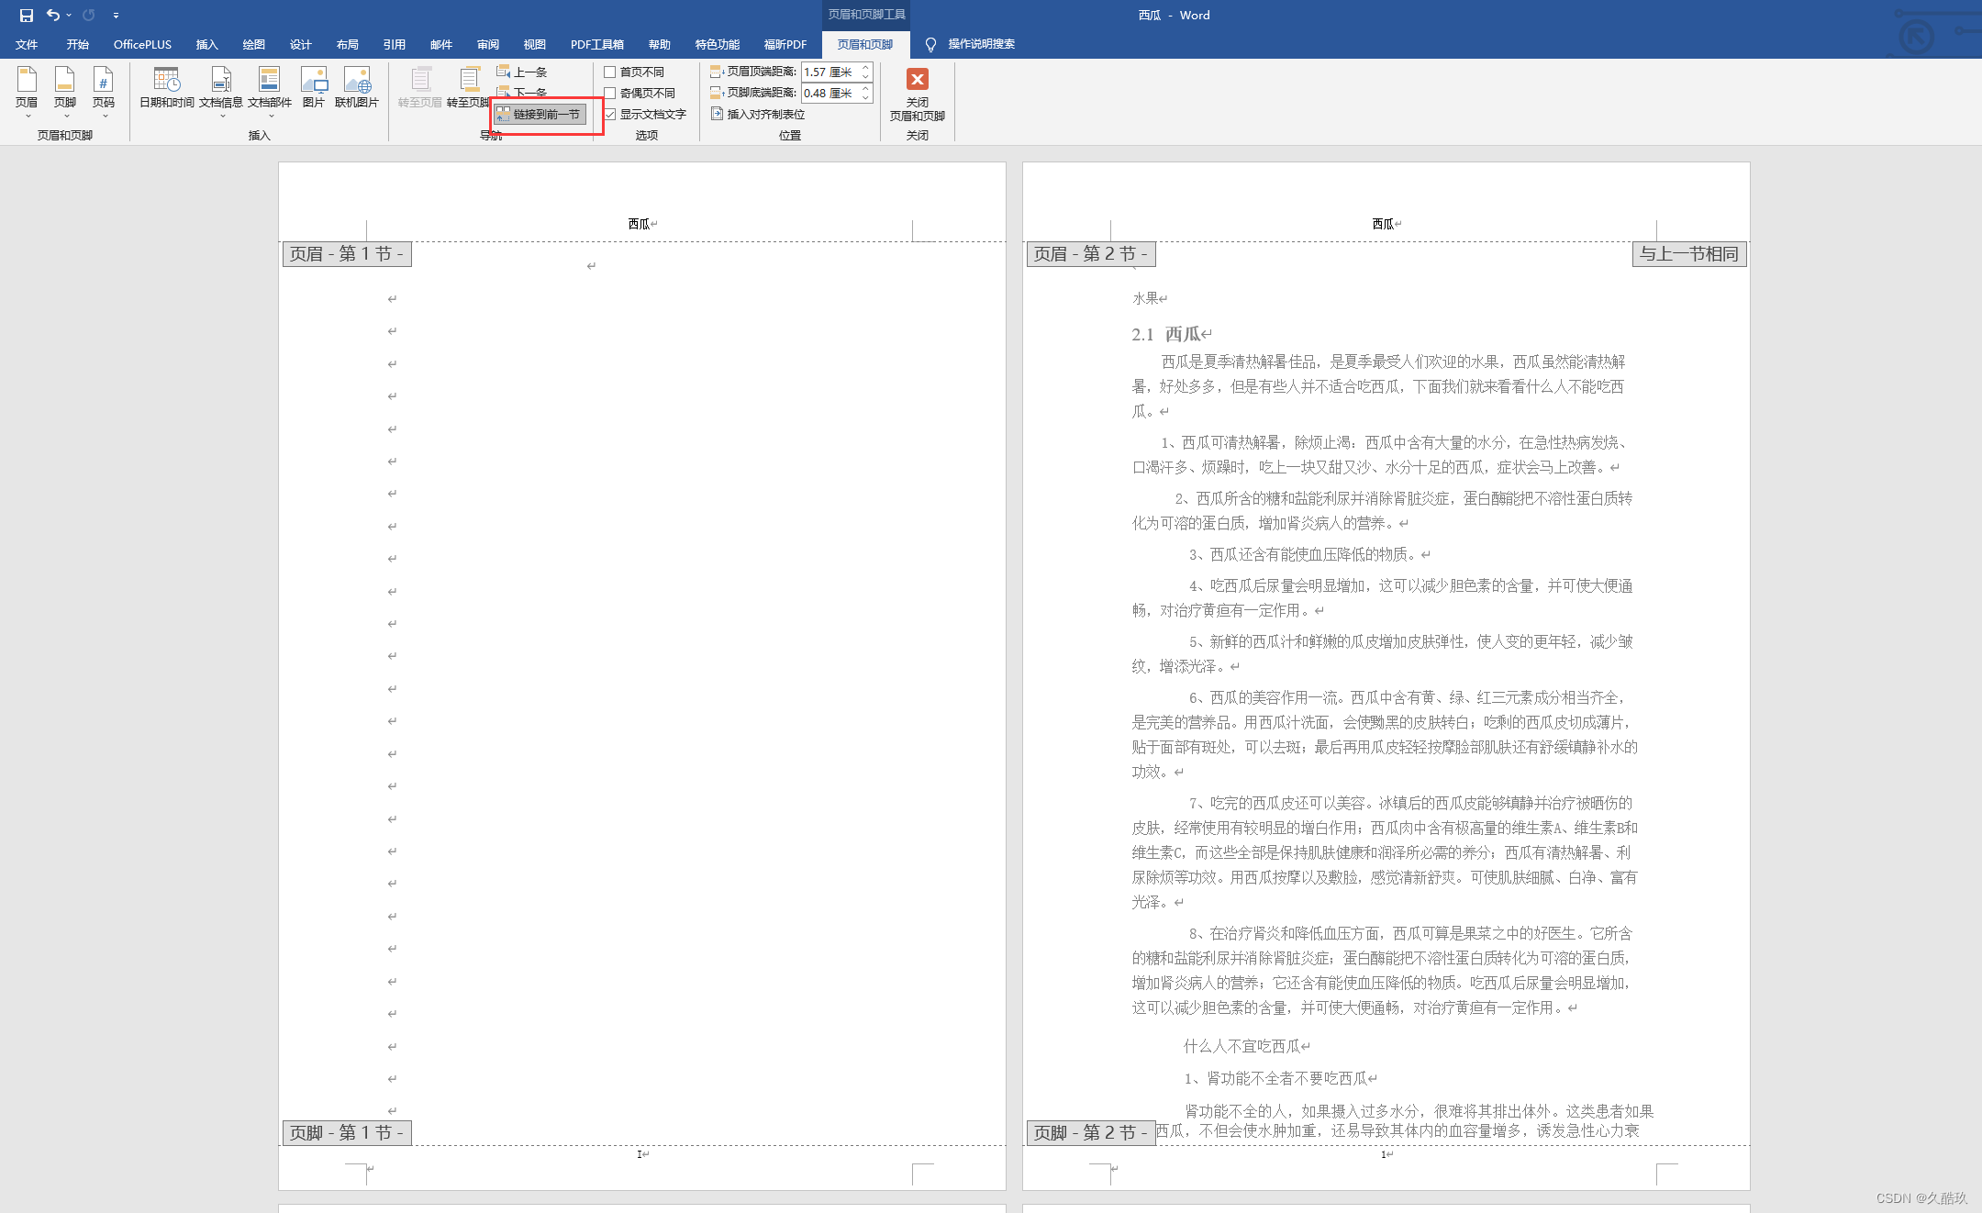Click Insert Alignment Tab (插入对齐制表位)
Screen dimensions: 1982x1213
pos(758,114)
